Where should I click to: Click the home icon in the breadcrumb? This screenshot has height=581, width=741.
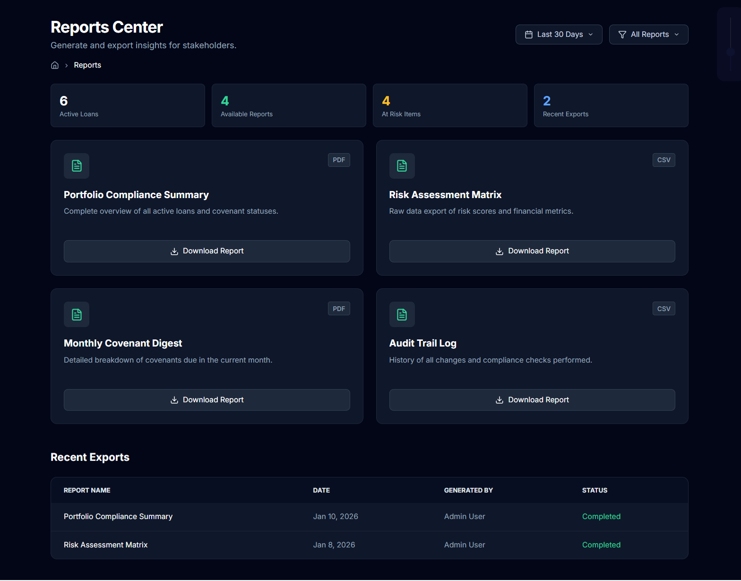click(x=55, y=65)
